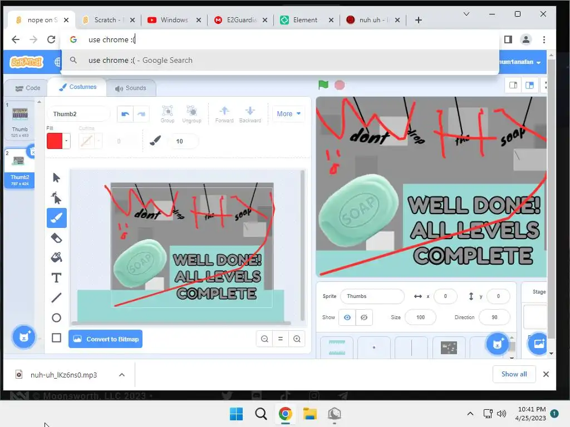Switch to the Code tab

[x=28, y=88]
